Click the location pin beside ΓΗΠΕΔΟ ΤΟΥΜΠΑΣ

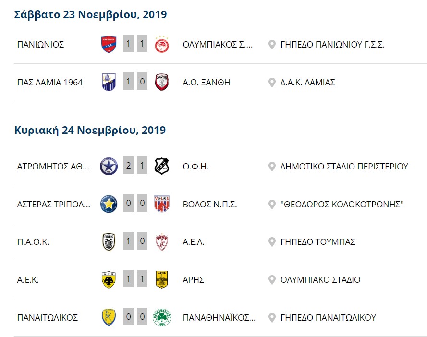pyautogui.click(x=272, y=242)
